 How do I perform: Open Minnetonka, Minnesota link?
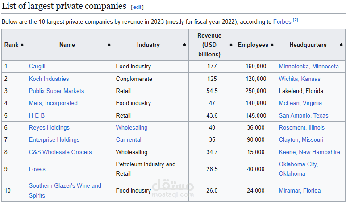click(x=308, y=66)
